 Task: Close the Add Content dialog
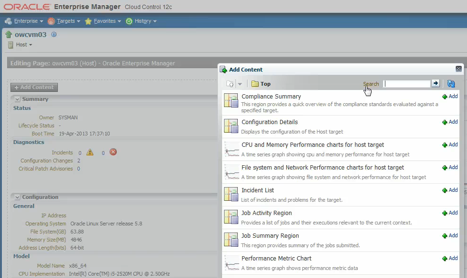(x=458, y=69)
